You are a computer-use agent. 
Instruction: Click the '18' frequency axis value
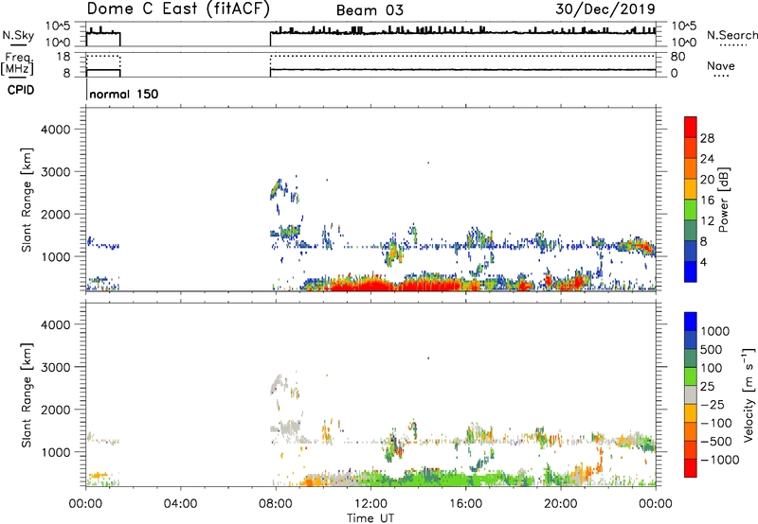click(x=63, y=57)
